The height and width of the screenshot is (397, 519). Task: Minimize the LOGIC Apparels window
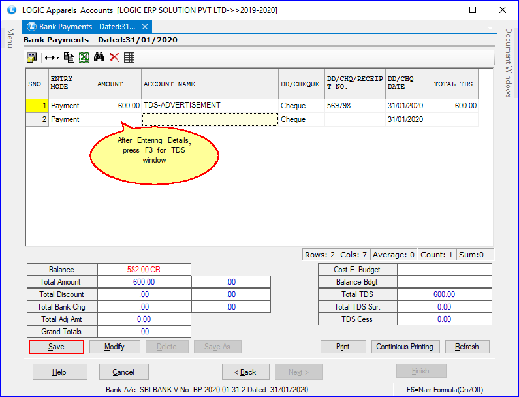pyautogui.click(x=443, y=10)
